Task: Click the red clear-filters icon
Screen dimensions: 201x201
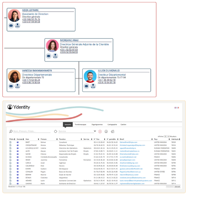Action: (x=100, y=131)
